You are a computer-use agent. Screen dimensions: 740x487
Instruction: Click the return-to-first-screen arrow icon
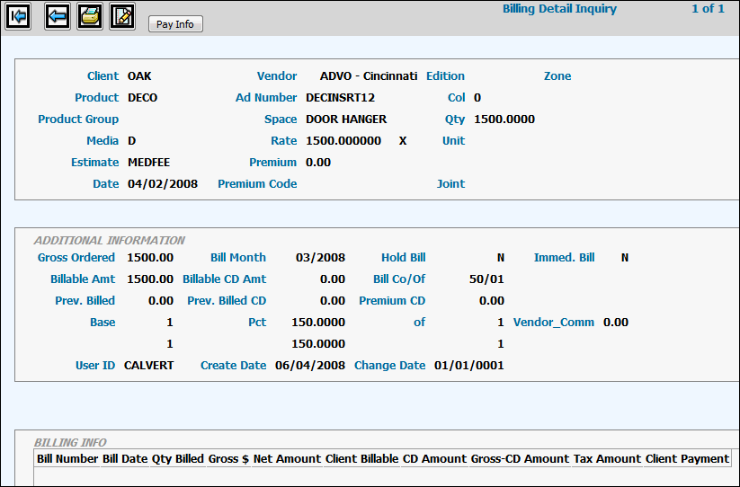point(19,16)
